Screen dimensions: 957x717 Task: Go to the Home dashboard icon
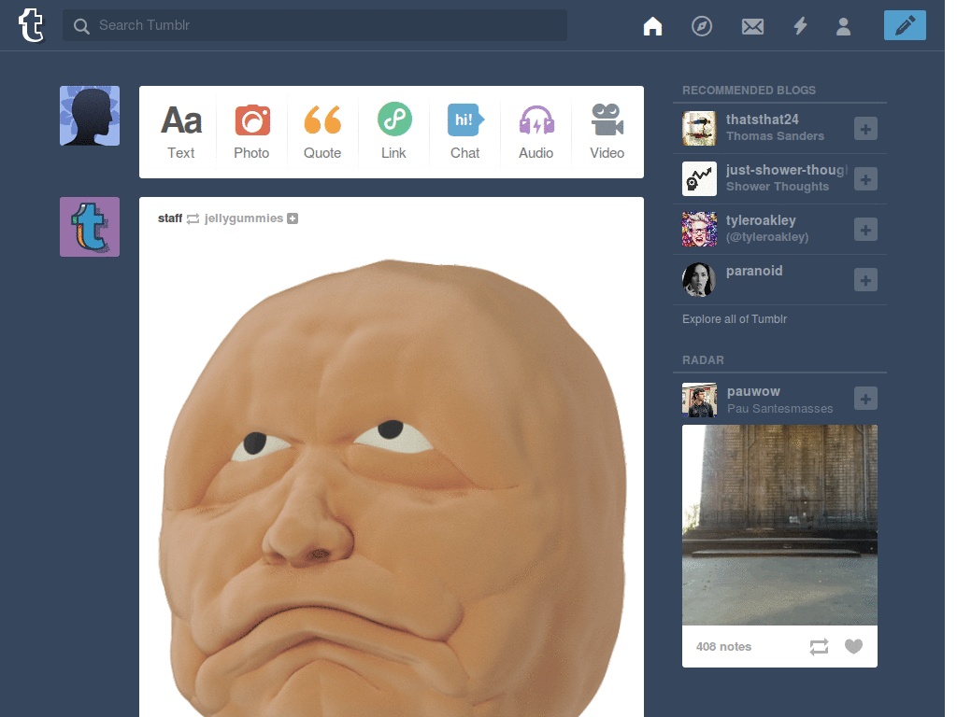652,26
